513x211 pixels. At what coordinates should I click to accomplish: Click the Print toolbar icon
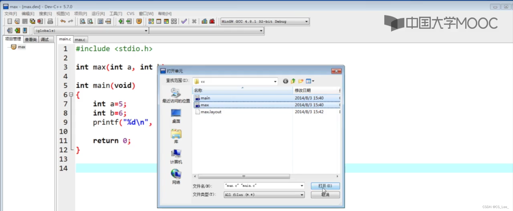[x=50, y=21]
